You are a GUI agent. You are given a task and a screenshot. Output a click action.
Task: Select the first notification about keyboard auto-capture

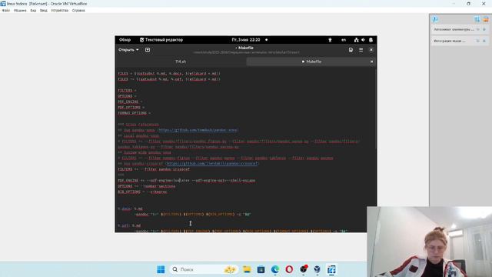tap(454, 29)
